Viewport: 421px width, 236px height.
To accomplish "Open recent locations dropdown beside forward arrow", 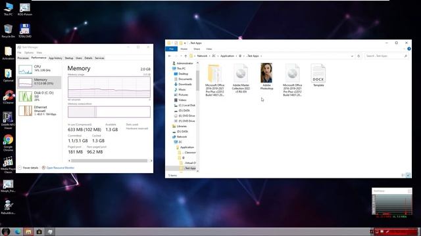I will pos(181,56).
